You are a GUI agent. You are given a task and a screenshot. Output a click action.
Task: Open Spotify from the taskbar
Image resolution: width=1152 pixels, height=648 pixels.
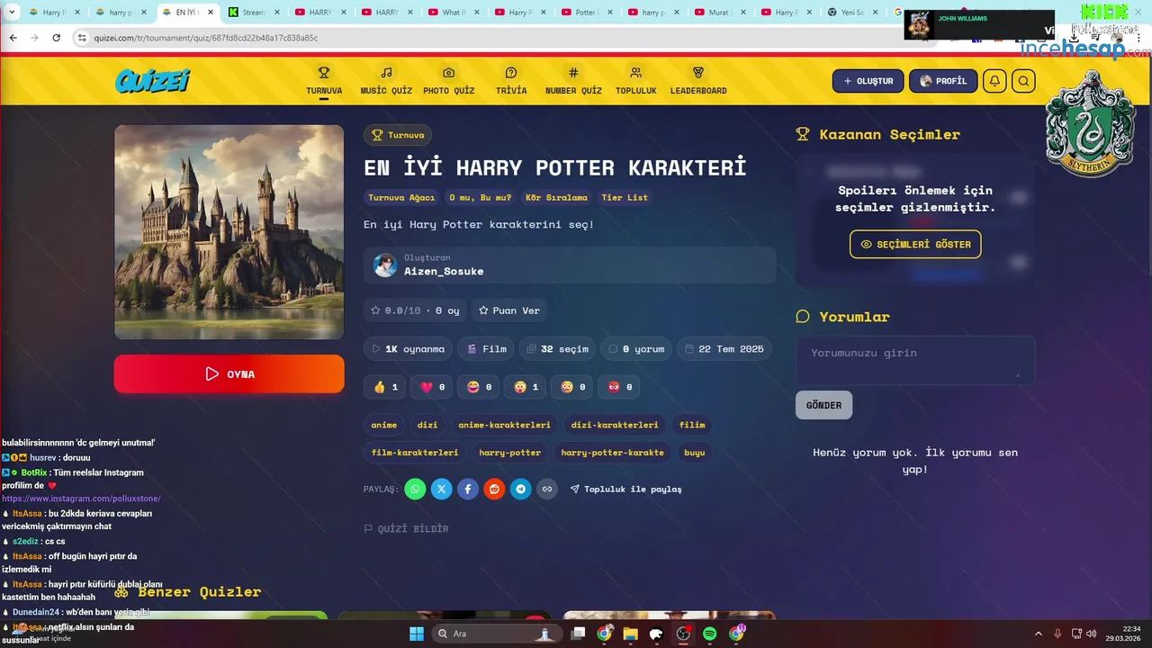(x=709, y=634)
